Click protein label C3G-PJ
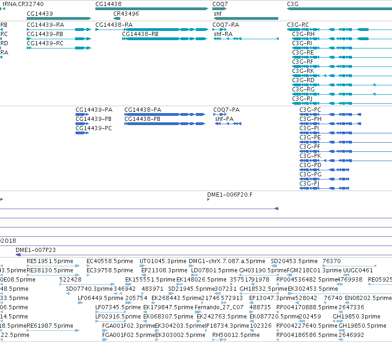This screenshot has height=342, width=392. [x=310, y=184]
